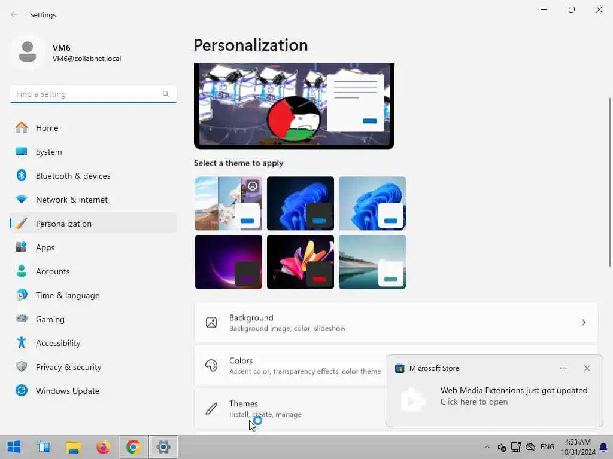The width and height of the screenshot is (613, 459).
Task: Click the search magnifier icon
Action: [166, 94]
